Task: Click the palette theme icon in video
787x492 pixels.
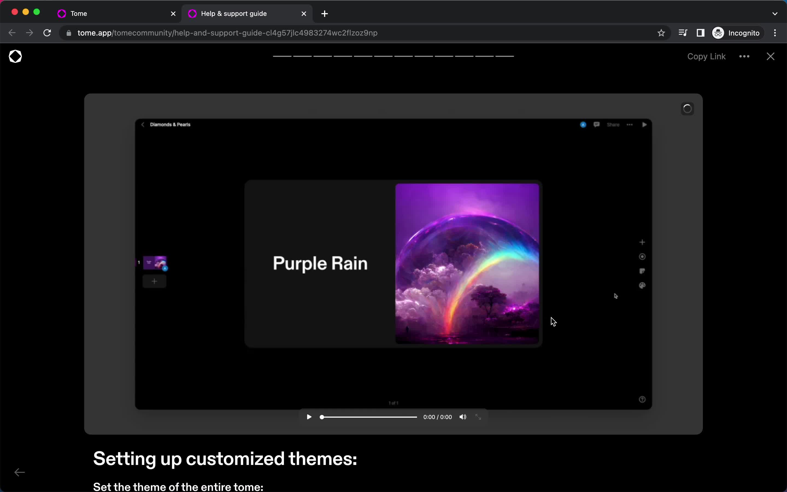Action: point(642,285)
